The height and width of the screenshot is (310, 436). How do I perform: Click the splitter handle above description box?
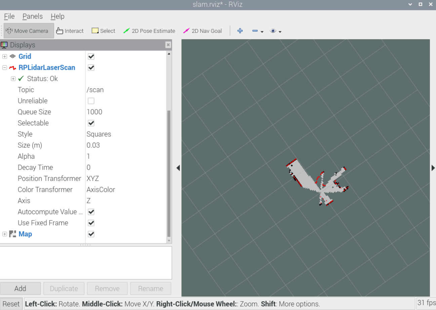pyautogui.click(x=85, y=245)
